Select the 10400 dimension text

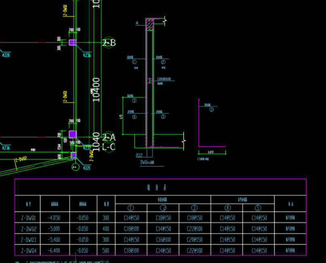[x=96, y=90]
